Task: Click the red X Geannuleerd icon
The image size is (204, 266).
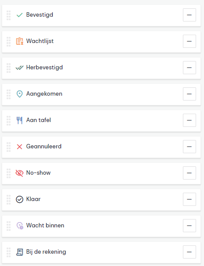Action: tap(19, 147)
